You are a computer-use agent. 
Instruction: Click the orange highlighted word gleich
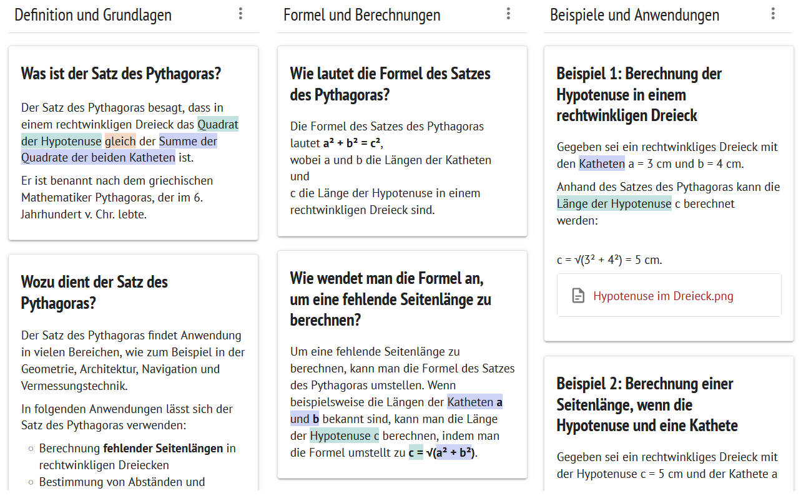[120, 141]
